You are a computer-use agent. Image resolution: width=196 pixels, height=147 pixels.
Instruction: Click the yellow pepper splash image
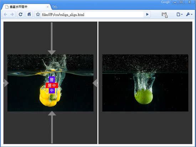coord(50,83)
